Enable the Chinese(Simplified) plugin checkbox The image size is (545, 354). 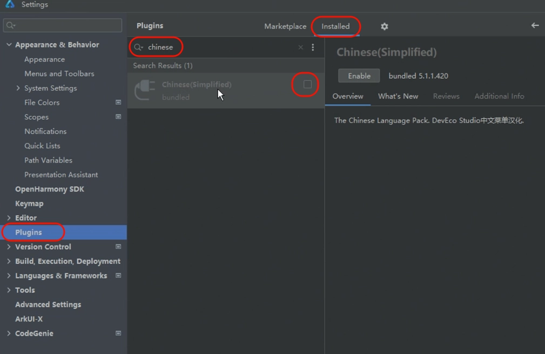pyautogui.click(x=307, y=84)
